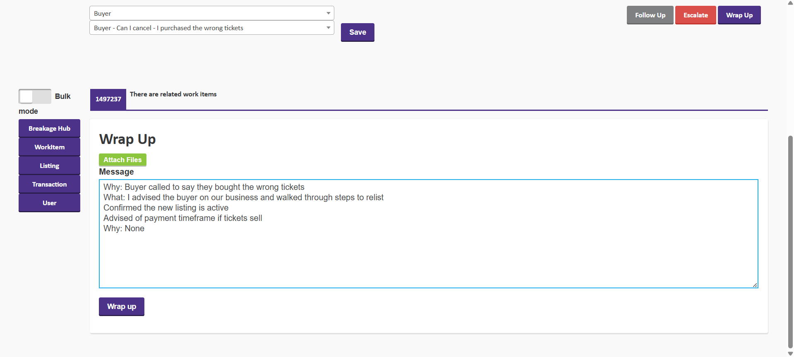Grab the Message box resize handle
Viewport: 794px width, 357px height.
(755, 285)
